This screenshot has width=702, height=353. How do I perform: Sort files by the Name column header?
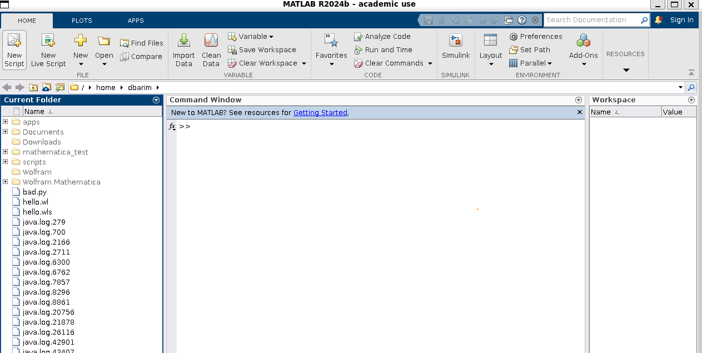tap(92, 112)
